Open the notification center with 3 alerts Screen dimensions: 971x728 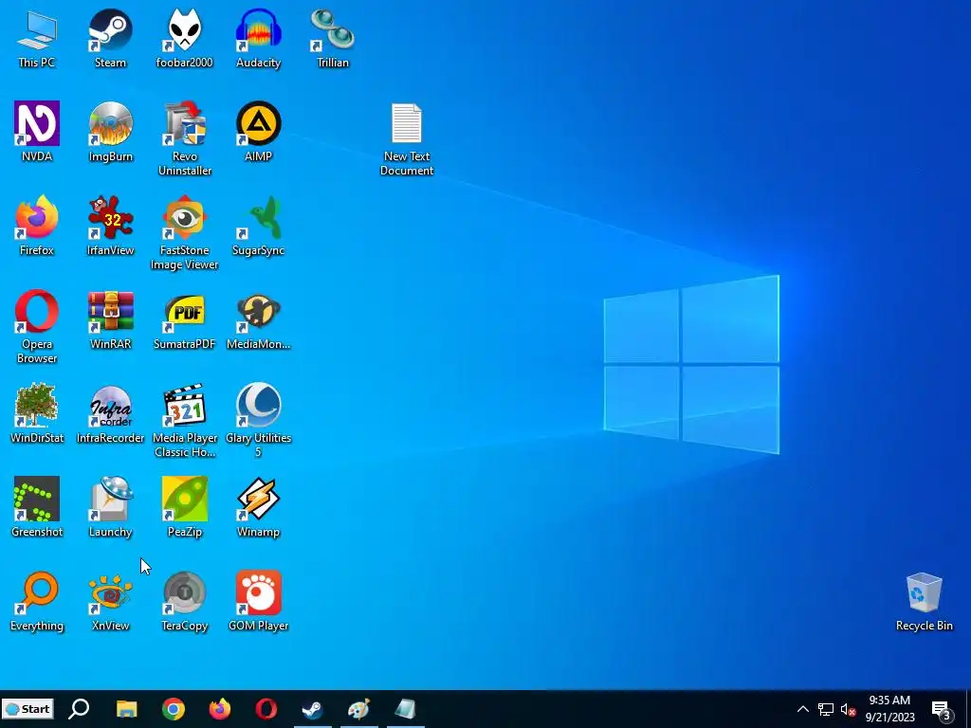(942, 709)
